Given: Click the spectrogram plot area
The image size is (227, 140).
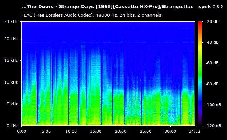Looking at the screenshot, I should click(x=108, y=74).
